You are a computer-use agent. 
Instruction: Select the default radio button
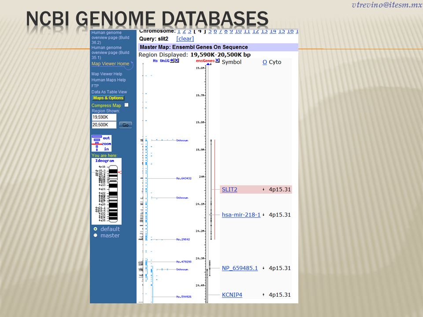tap(95, 229)
